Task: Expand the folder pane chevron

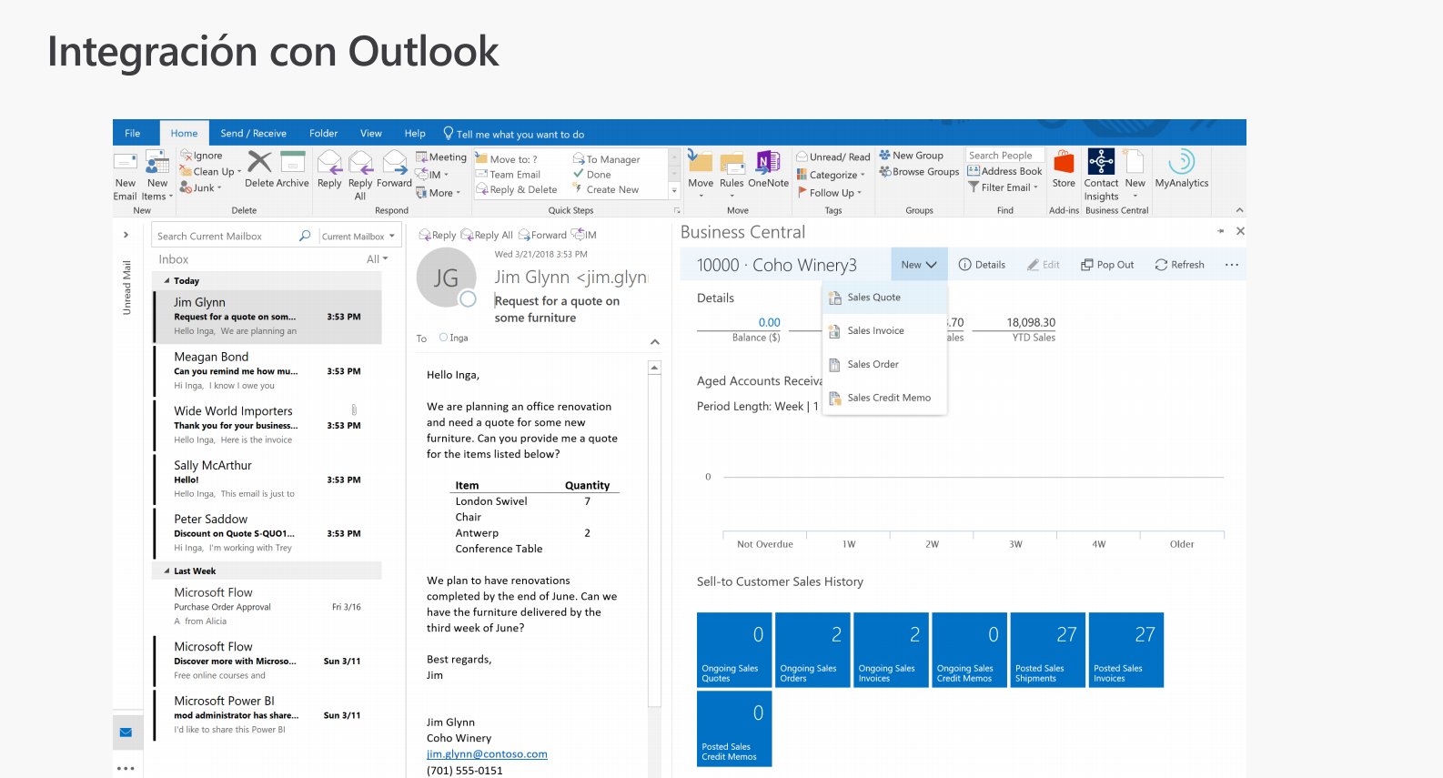Action: click(126, 235)
